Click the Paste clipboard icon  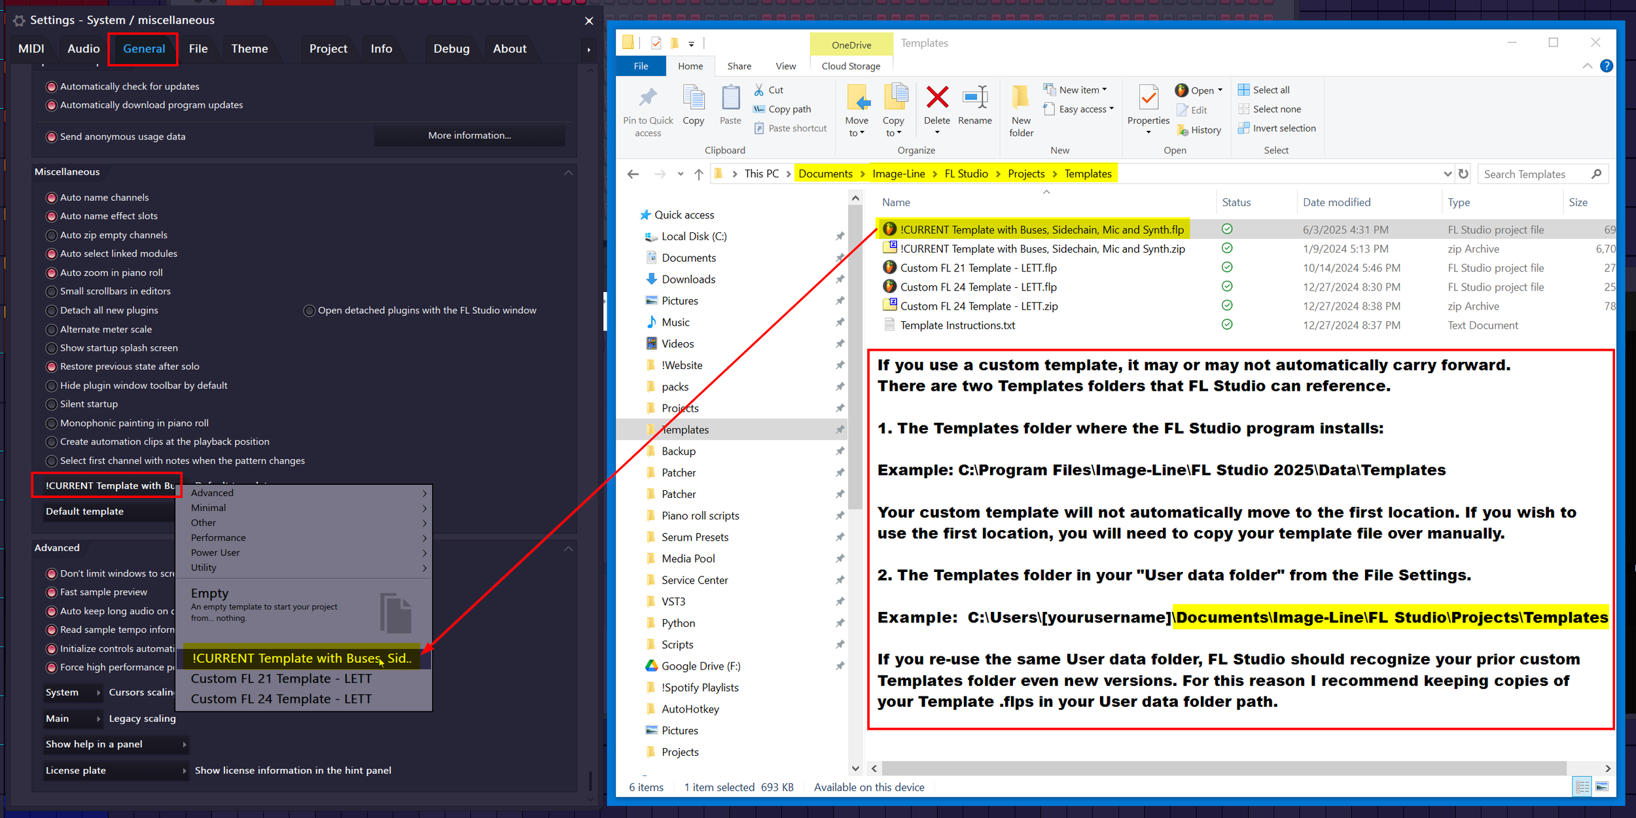[x=730, y=98]
